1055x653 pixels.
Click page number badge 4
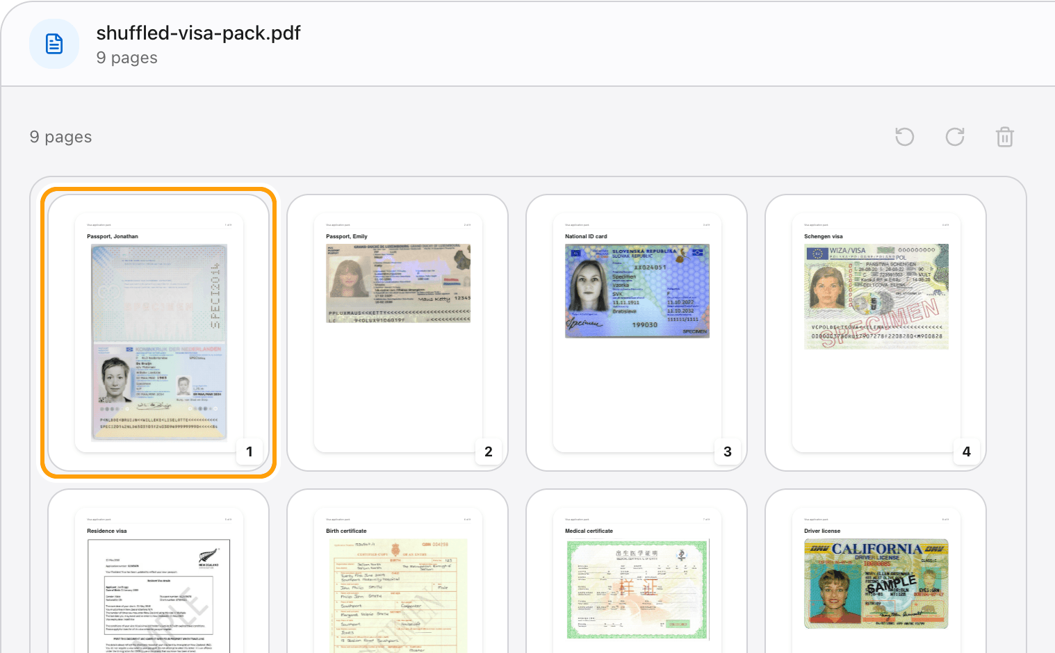point(967,452)
